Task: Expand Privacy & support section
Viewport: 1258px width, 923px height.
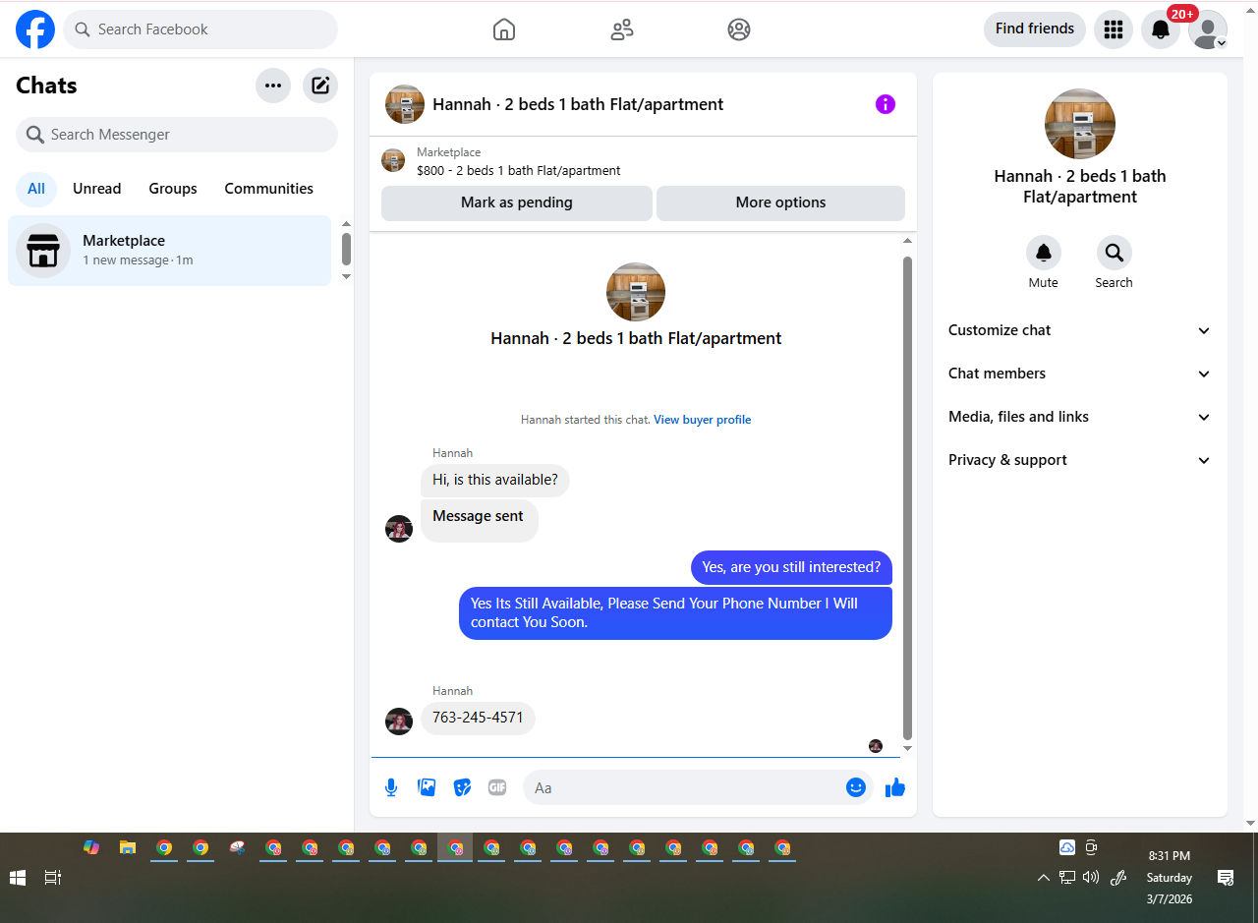Action: [1080, 460]
